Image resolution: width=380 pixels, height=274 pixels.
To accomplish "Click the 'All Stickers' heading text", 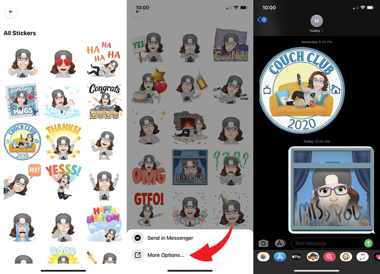I will [x=20, y=33].
